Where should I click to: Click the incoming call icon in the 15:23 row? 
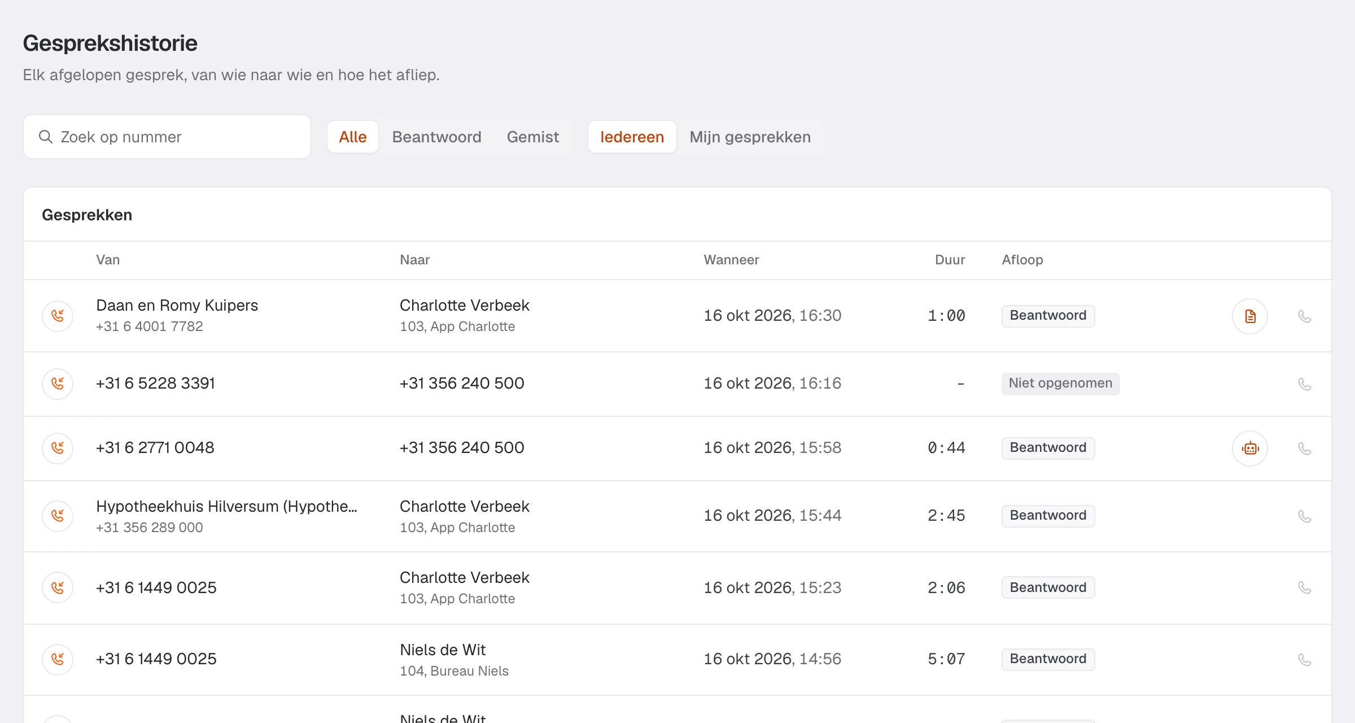point(58,587)
